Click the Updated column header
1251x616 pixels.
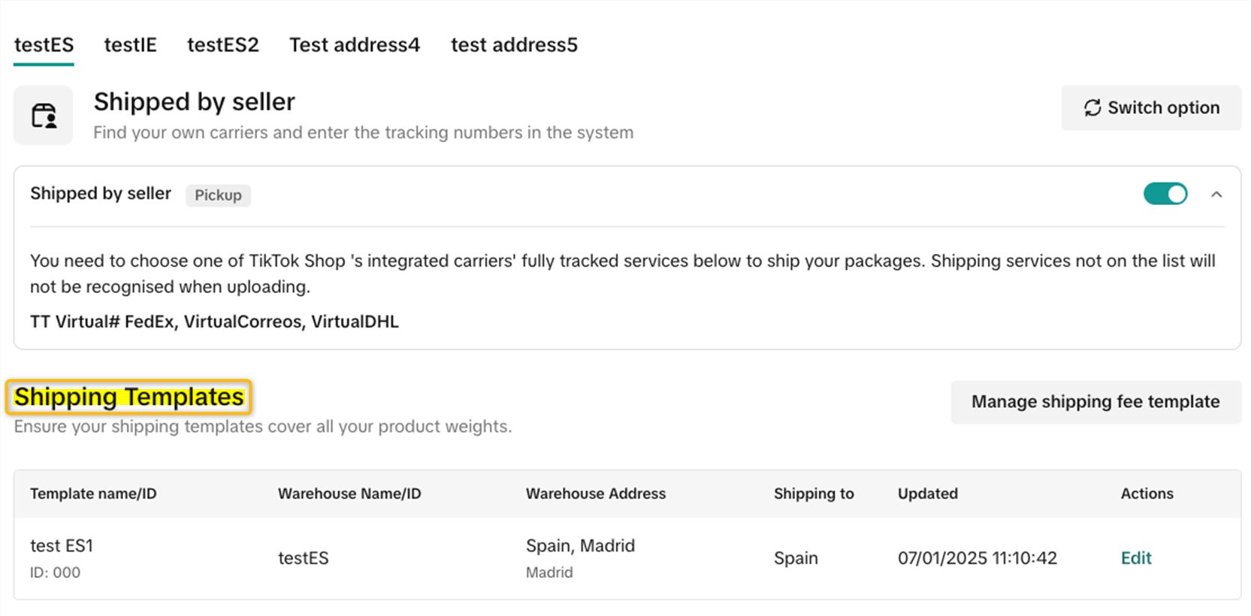tap(927, 494)
